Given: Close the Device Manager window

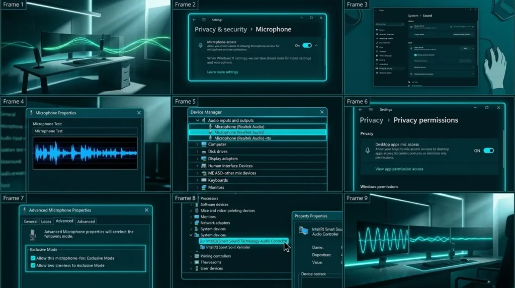Looking at the screenshot, I should (x=322, y=112).
